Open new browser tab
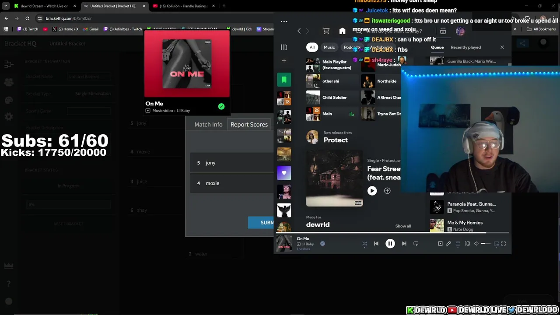 [x=224, y=6]
